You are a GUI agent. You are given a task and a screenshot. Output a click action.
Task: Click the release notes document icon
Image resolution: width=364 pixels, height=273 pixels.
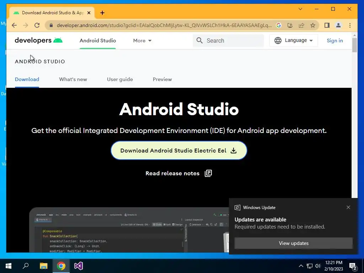[x=208, y=173]
